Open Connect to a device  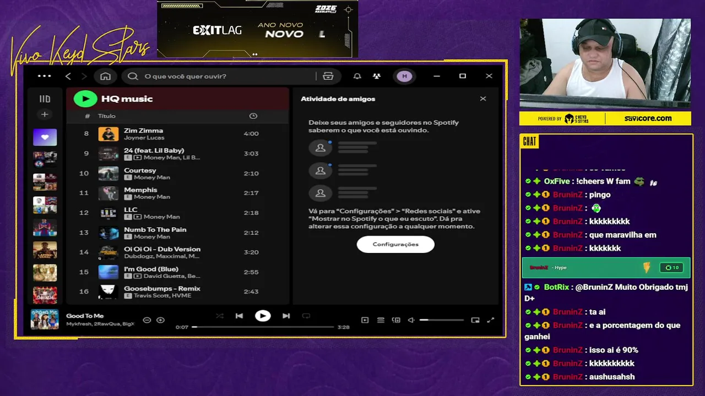[396, 320]
